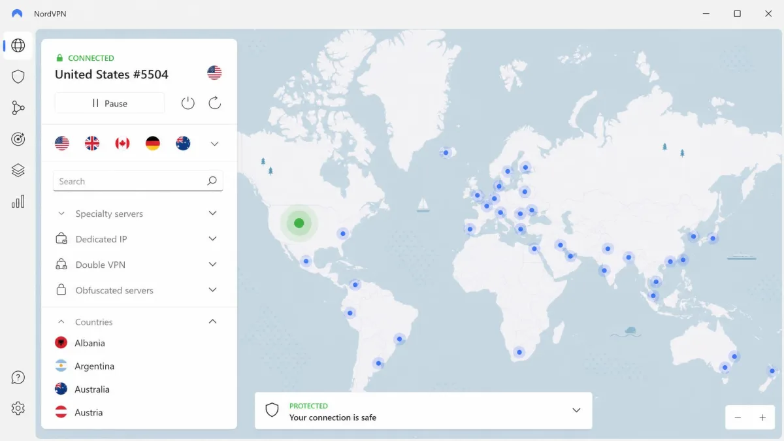The width and height of the screenshot is (784, 441).
Task: Open the shield Threat Protection sidebar icon
Action: tap(18, 76)
